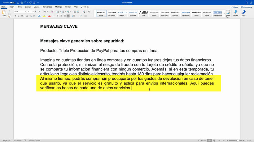This screenshot has width=254, height=142.
Task: Open the Change Case Aa dropdown
Action: (x=46, y=12)
